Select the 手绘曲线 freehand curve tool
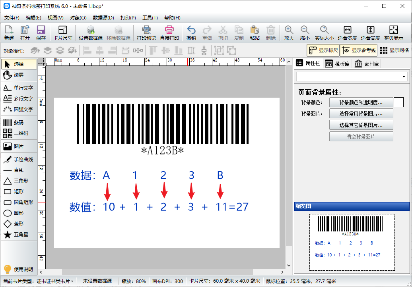The image size is (412, 287). (x=19, y=160)
